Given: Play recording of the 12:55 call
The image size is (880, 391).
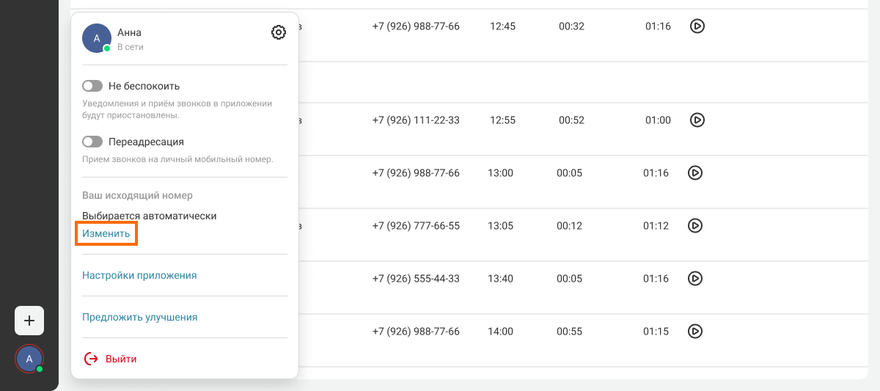Looking at the screenshot, I should pos(697,120).
